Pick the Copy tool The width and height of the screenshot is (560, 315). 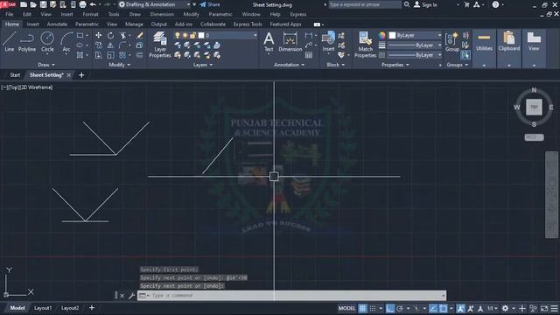[x=98, y=45]
